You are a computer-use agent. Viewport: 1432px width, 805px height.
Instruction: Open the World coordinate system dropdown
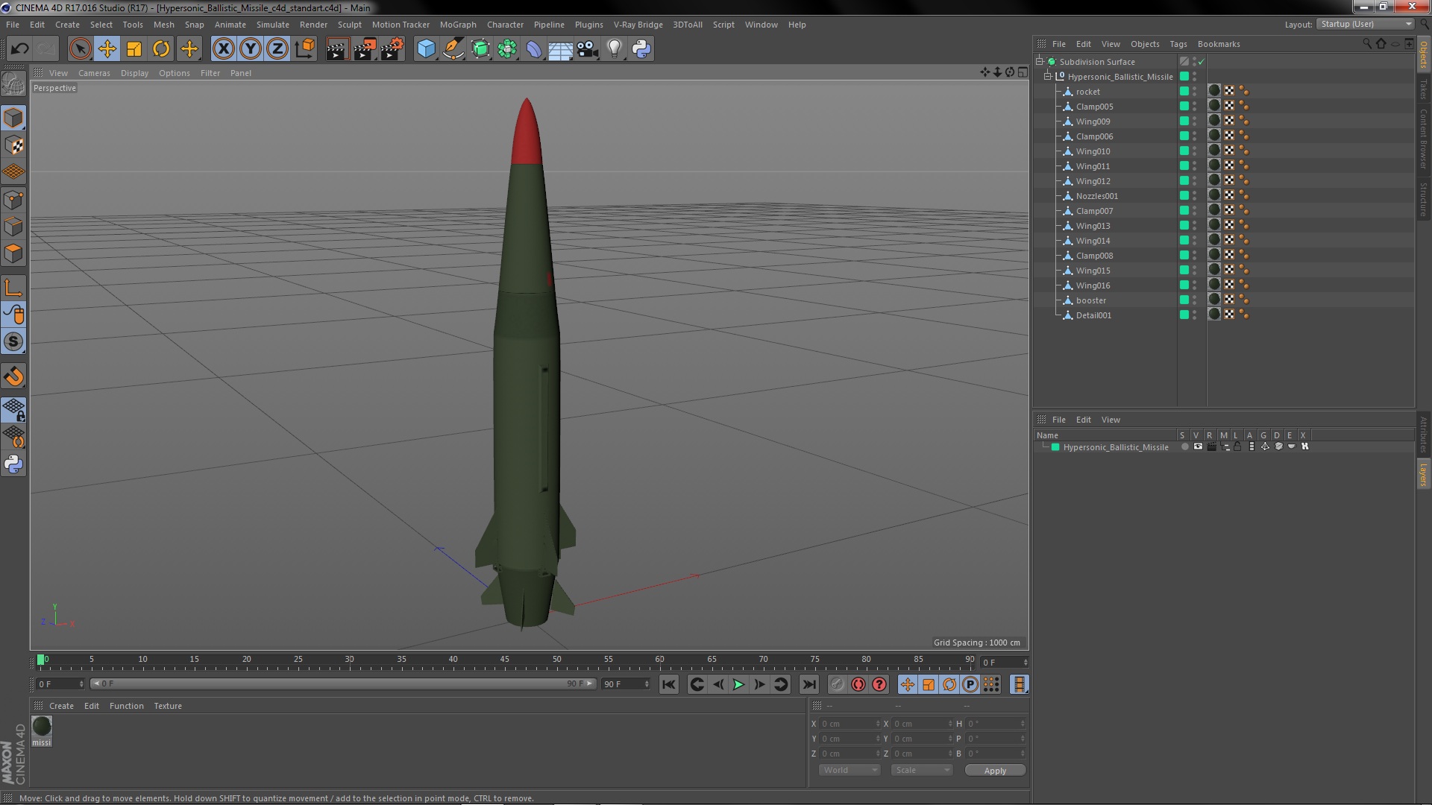click(850, 770)
